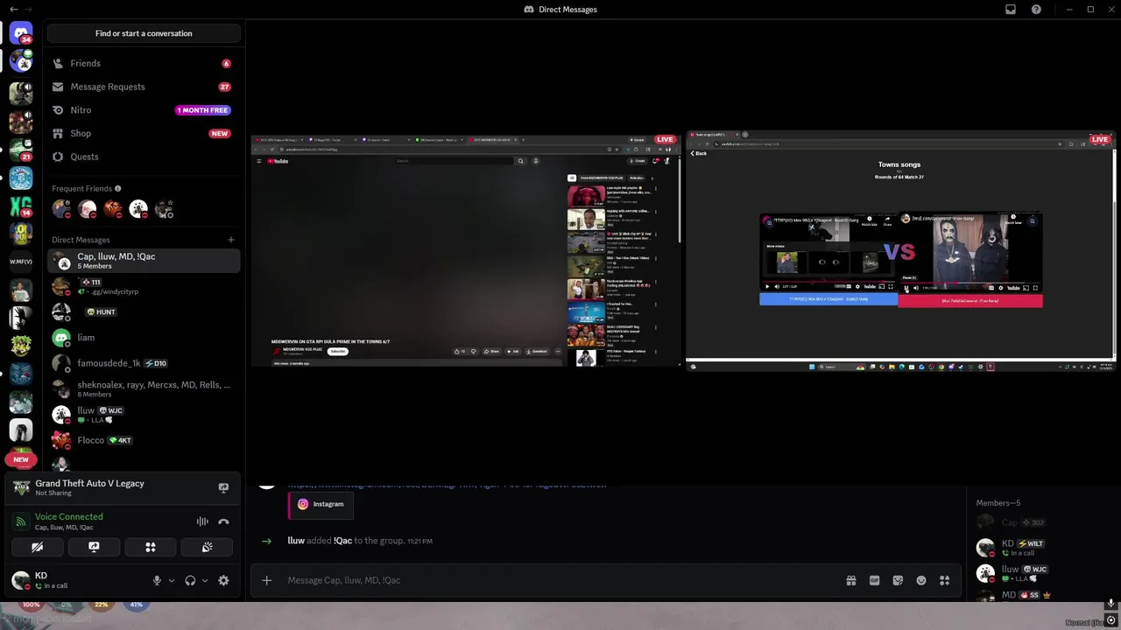Open the emoji picker

tap(921, 580)
